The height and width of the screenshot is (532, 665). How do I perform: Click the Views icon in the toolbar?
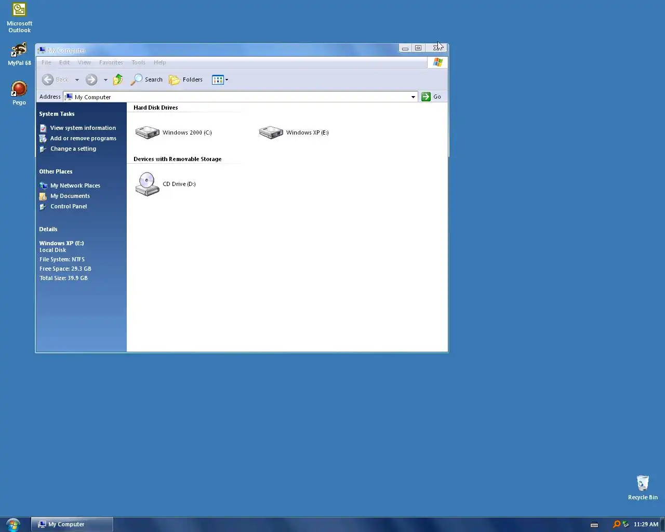coord(217,79)
